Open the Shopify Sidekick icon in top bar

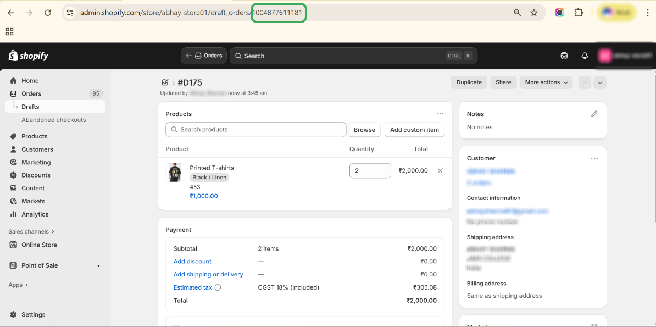564,56
